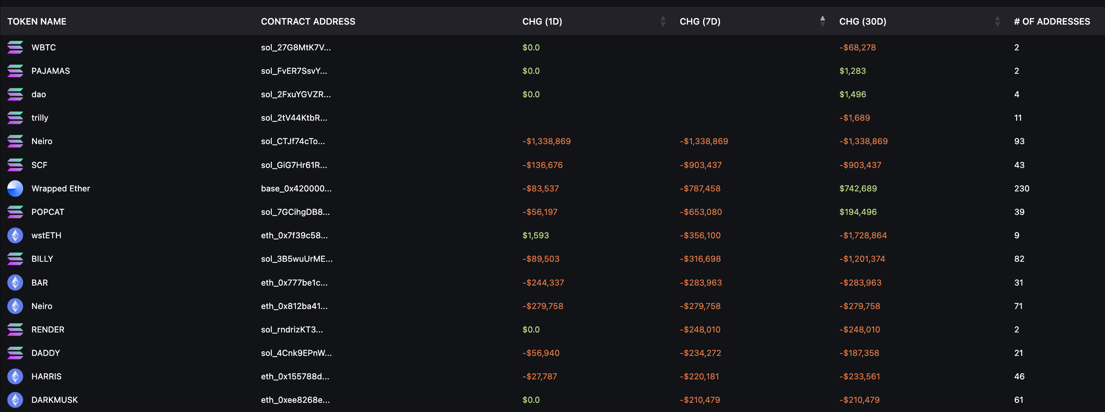Viewport: 1105px width, 412px height.
Task: Click contract address sol_2tV44KtbR...
Action: click(294, 118)
